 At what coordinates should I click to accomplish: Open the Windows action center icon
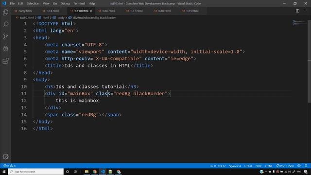pyautogui.click(x=306, y=172)
